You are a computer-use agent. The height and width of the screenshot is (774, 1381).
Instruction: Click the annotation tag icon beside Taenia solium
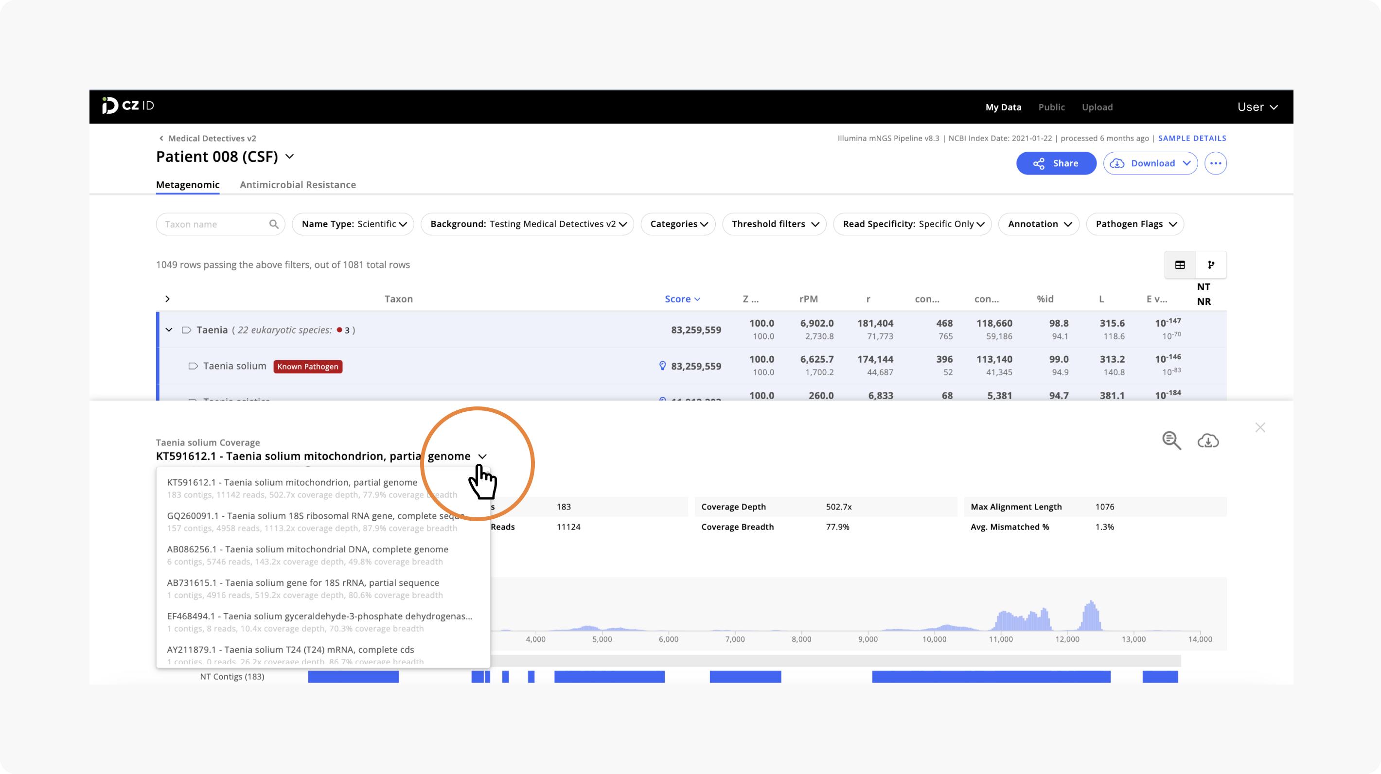point(193,366)
